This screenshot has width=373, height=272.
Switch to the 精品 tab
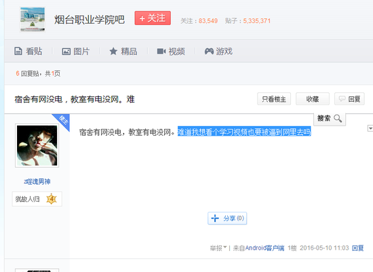(x=123, y=51)
